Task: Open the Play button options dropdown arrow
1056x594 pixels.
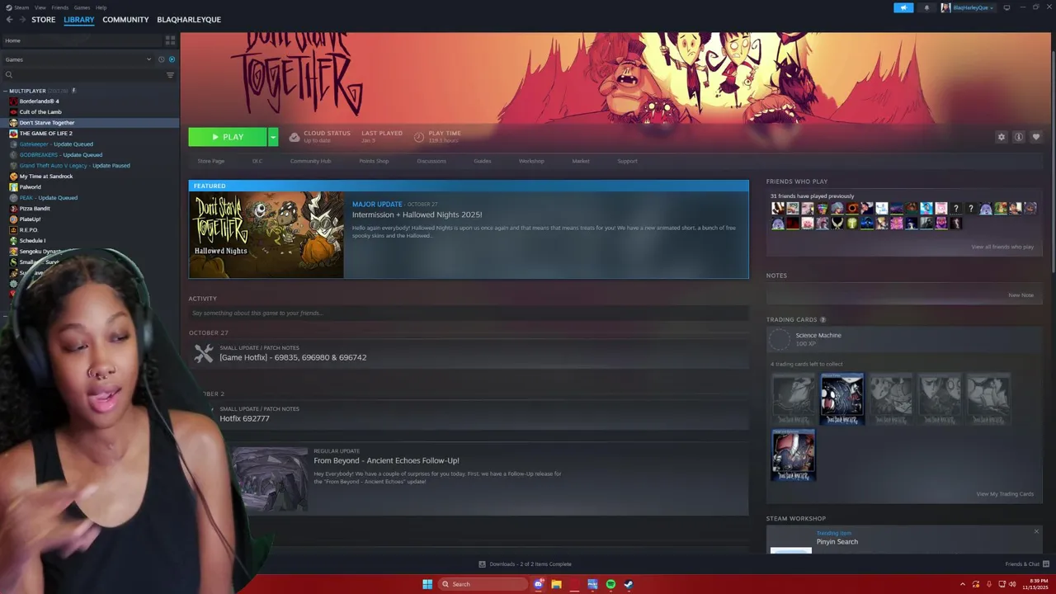Action: click(x=272, y=137)
